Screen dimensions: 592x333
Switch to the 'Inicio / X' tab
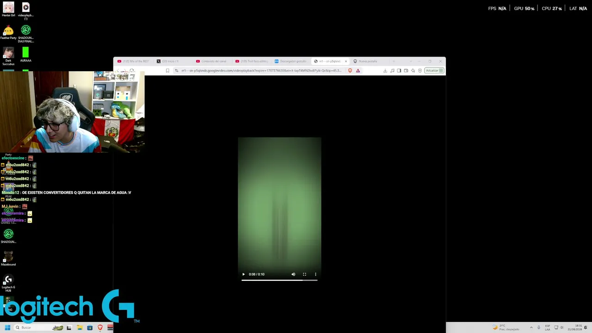tap(173, 61)
